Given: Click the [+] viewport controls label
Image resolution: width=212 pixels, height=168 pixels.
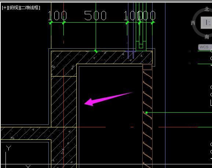Looking at the screenshot, I should point(5,8).
